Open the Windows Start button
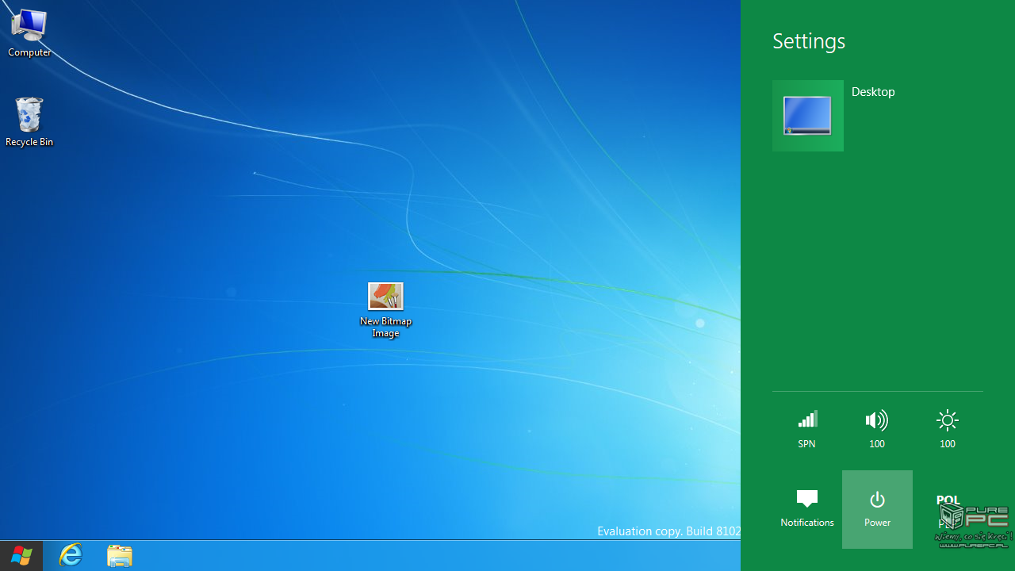 21,556
